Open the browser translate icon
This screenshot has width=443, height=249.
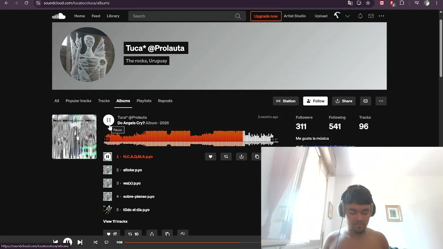(350, 3)
